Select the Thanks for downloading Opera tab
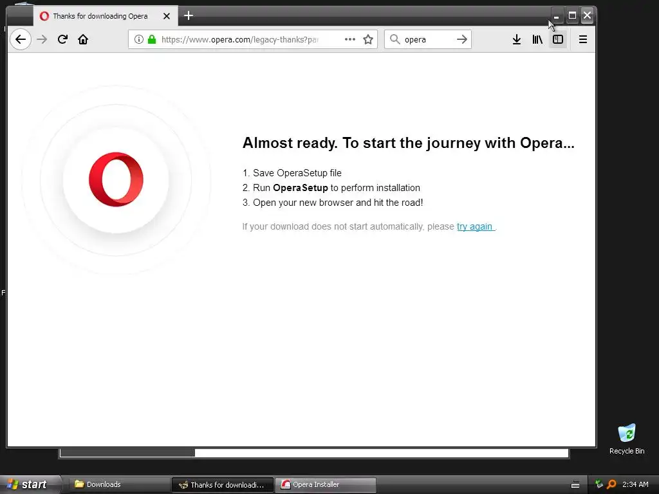Screen dimensions: 659x494 106,16
